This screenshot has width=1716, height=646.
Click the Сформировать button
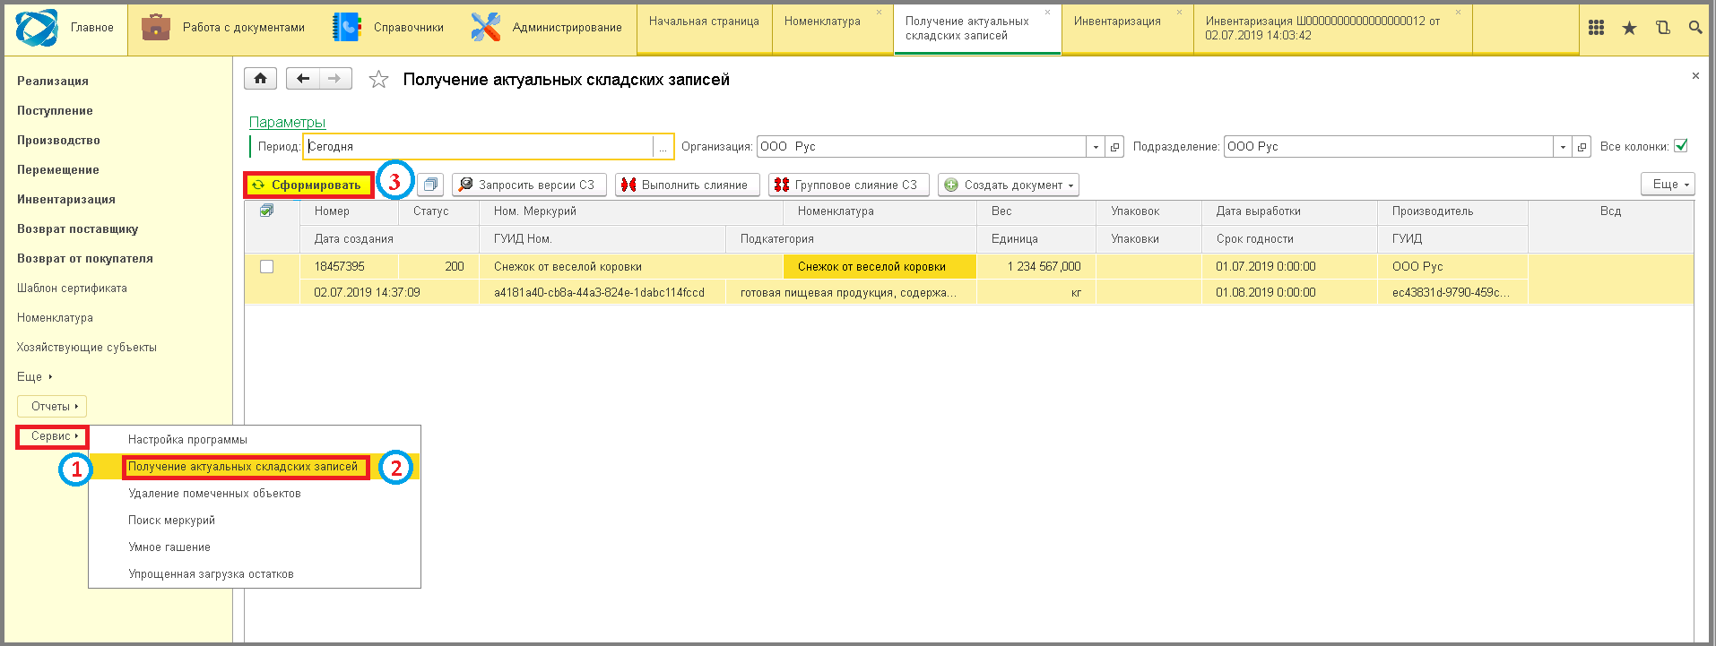pyautogui.click(x=308, y=185)
